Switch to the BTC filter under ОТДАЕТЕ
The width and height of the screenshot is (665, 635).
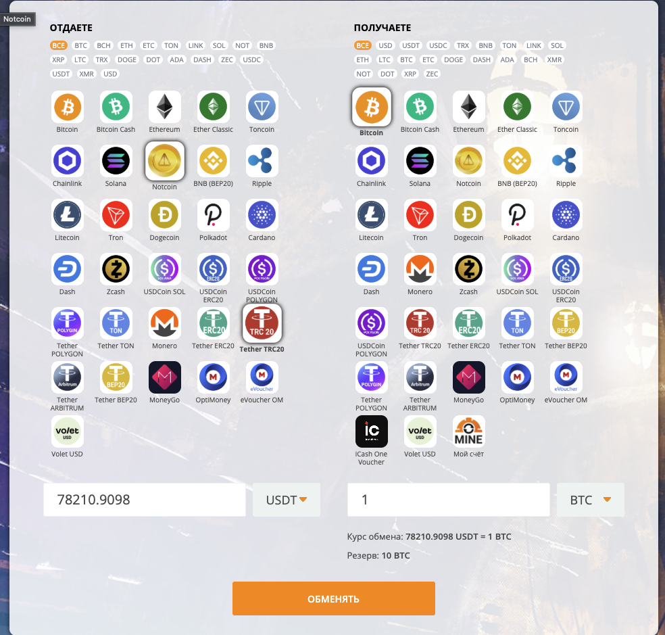tap(80, 45)
